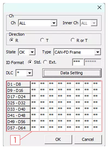The width and height of the screenshot is (109, 150).
Task: Select the D49 - D56 row header
Action: 19,122
